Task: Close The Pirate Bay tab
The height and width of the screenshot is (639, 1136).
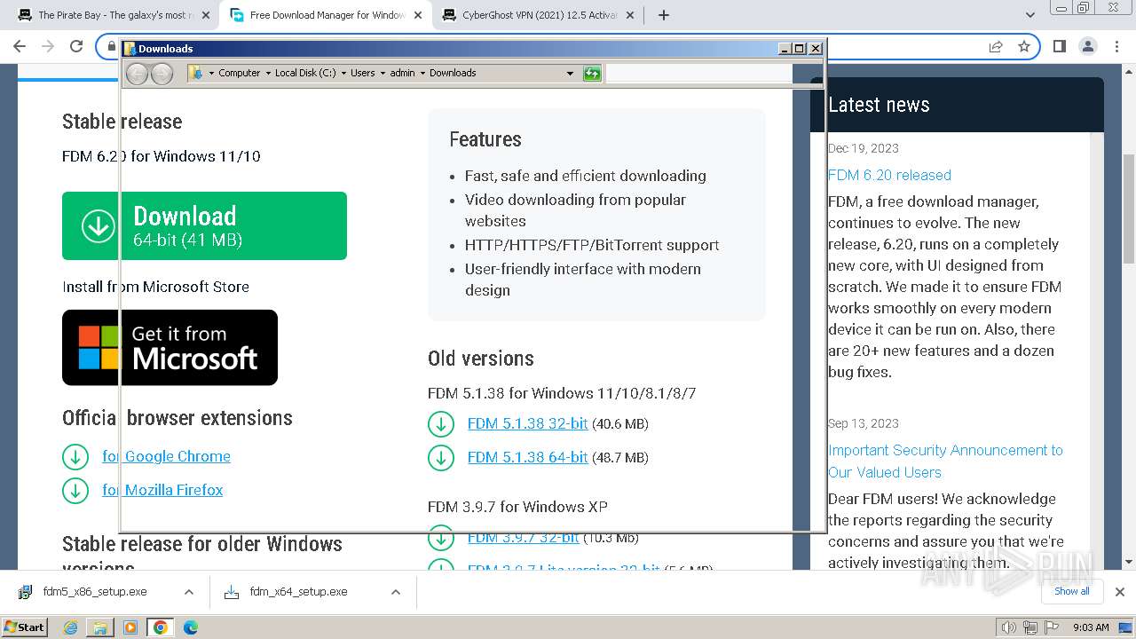Action: 205,15
